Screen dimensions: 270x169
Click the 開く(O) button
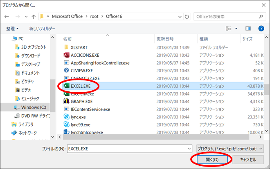click(212, 160)
